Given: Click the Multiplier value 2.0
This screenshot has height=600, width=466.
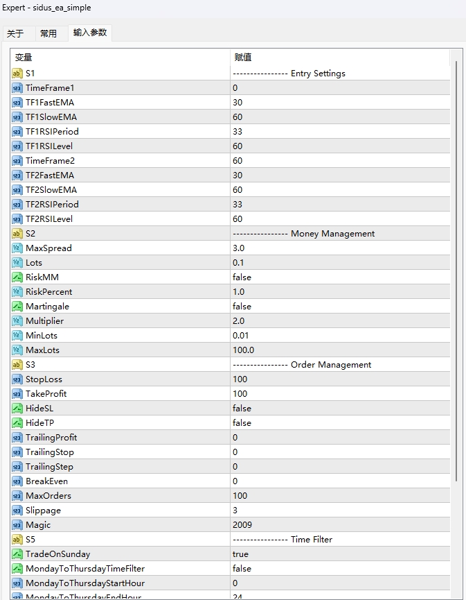Looking at the screenshot, I should click(x=238, y=320).
